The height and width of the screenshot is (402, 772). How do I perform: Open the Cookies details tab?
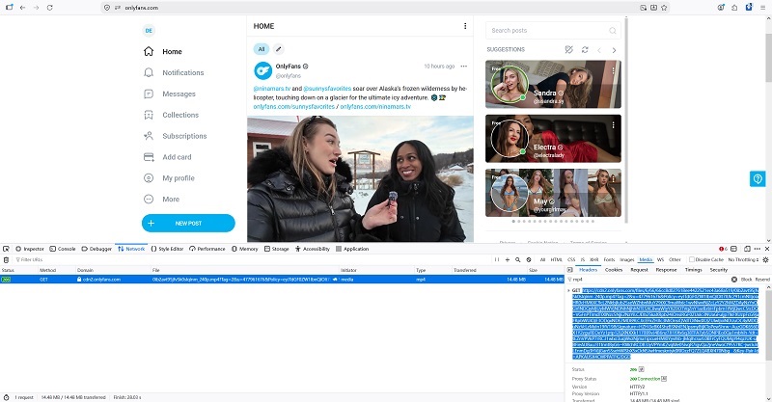tap(614, 270)
